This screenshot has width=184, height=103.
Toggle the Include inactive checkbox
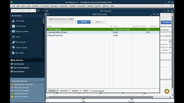[x=91, y=91]
